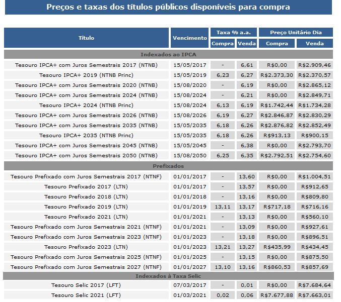
Task: Click the R$1.004,51 sale price
Action: pos(315,176)
